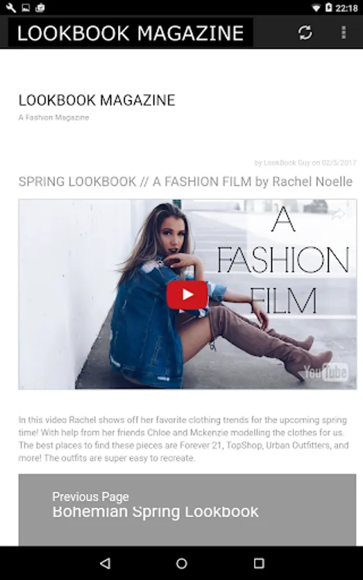The width and height of the screenshot is (363, 580).
Task: Tap the battery icon in status bar
Action: [329, 7]
